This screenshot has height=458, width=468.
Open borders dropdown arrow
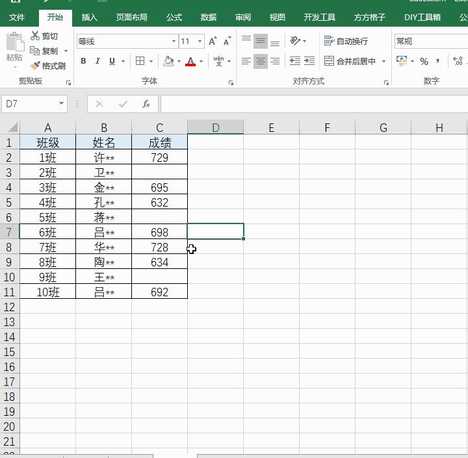pos(151,62)
